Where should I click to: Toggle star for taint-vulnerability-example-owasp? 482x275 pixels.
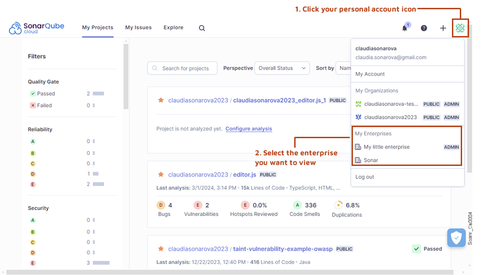tap(161, 249)
